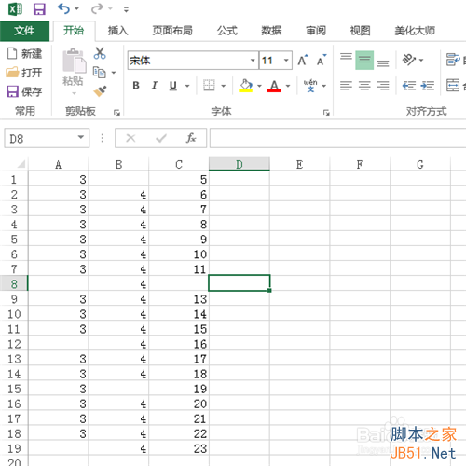Click the Enter checkmark in formula bar
The width and height of the screenshot is (466, 466).
(161, 138)
